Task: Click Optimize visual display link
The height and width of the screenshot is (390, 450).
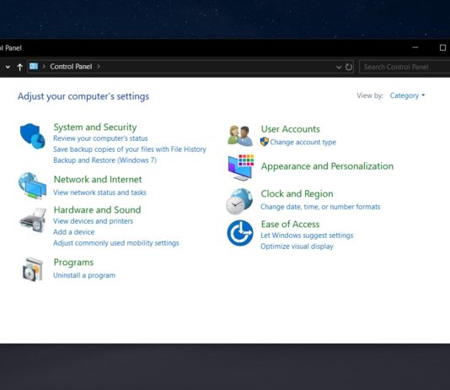Action: [x=297, y=246]
